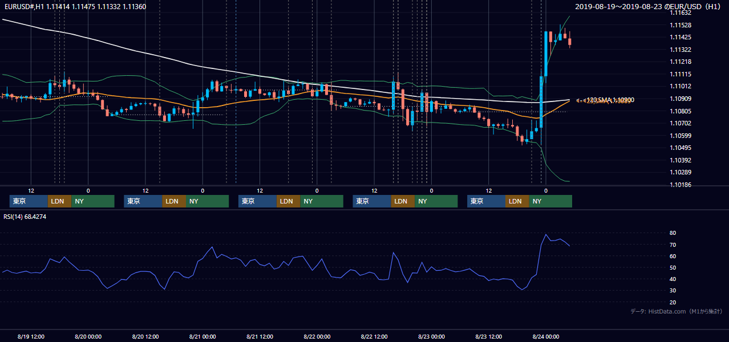This screenshot has height=342, width=729.
Task: Select the 1.10702 price axis label
Action: [x=680, y=123]
